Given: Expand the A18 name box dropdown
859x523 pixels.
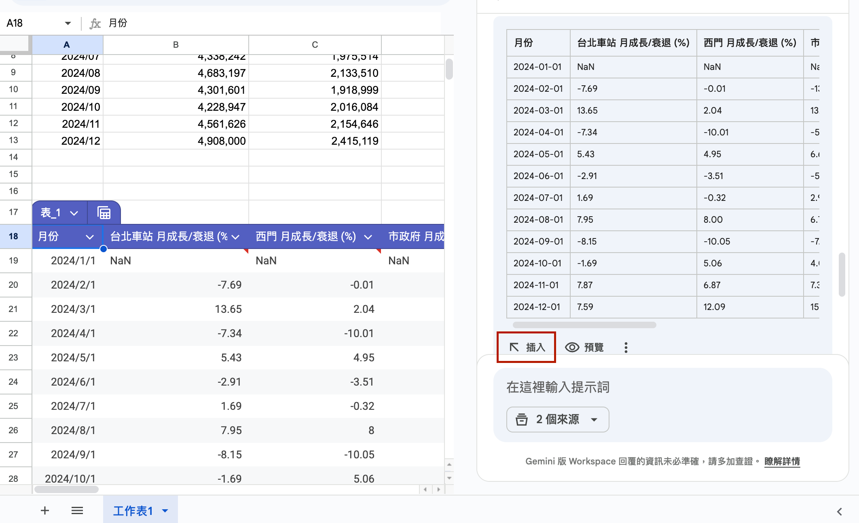Looking at the screenshot, I should pos(68,23).
